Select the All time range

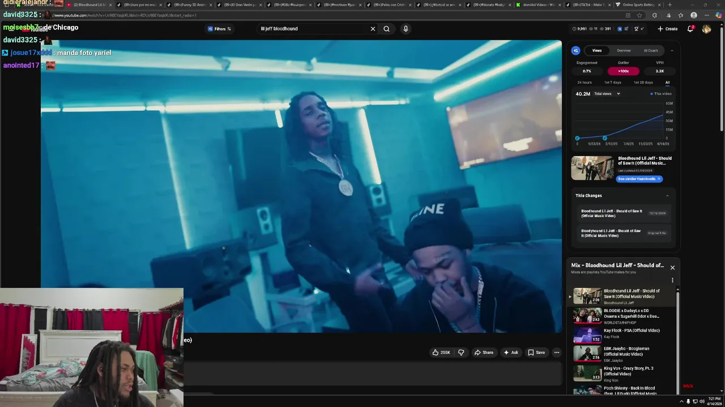tap(667, 83)
